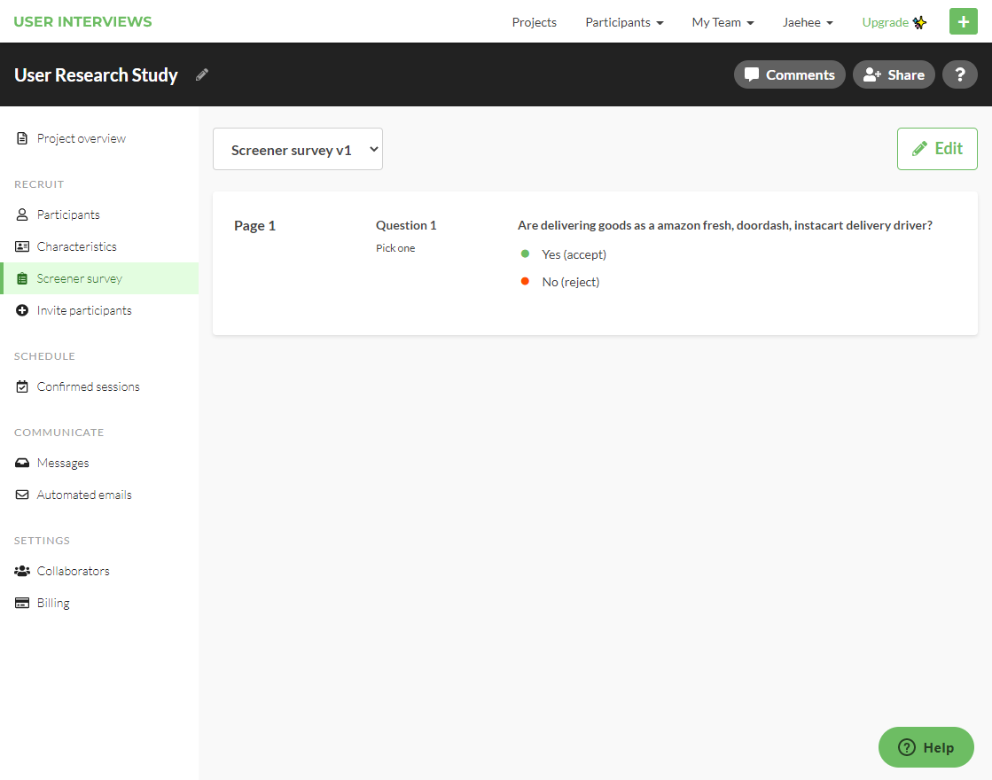This screenshot has height=780, width=992.
Task: Open Collaborators settings
Action: coord(99,571)
